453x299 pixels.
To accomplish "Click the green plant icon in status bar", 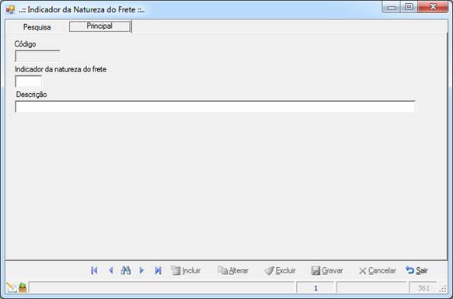I will click(23, 287).
